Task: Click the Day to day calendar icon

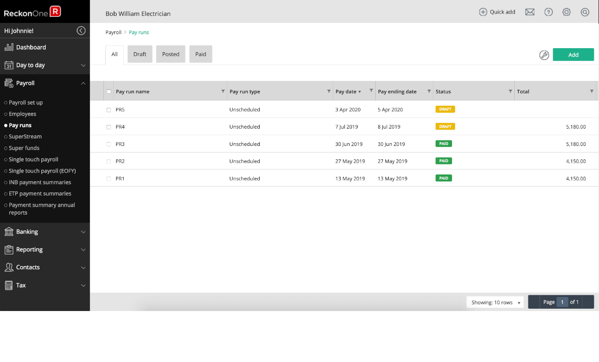Action: click(9, 65)
